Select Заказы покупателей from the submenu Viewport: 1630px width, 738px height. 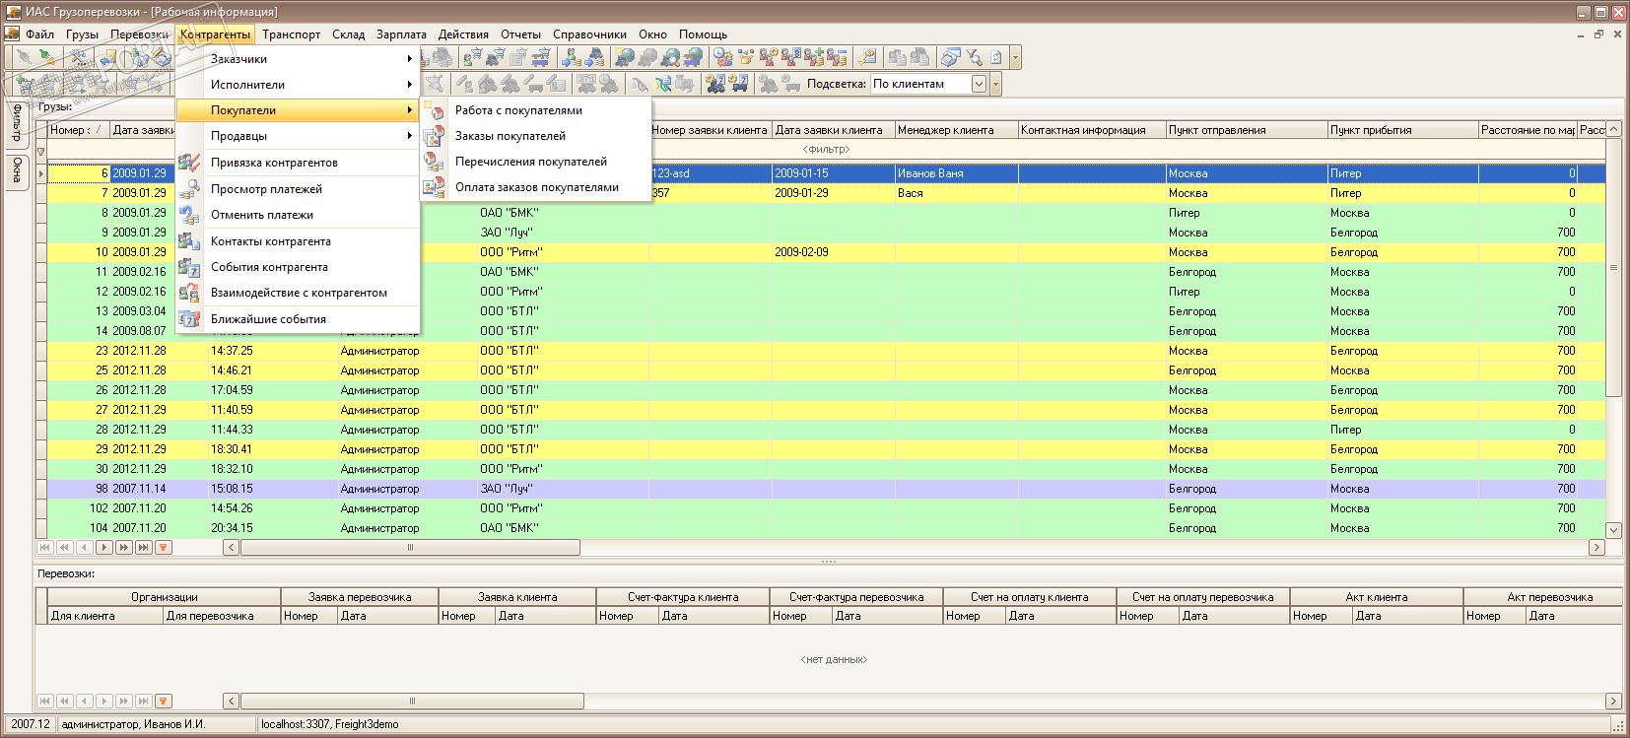(510, 136)
